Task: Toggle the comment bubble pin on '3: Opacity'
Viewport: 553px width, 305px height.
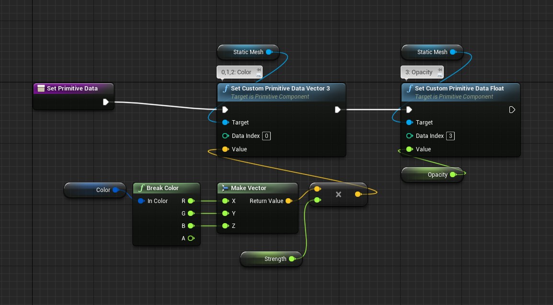Action: click(x=440, y=70)
